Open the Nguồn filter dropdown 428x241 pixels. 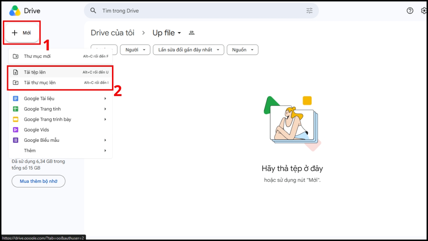(243, 50)
